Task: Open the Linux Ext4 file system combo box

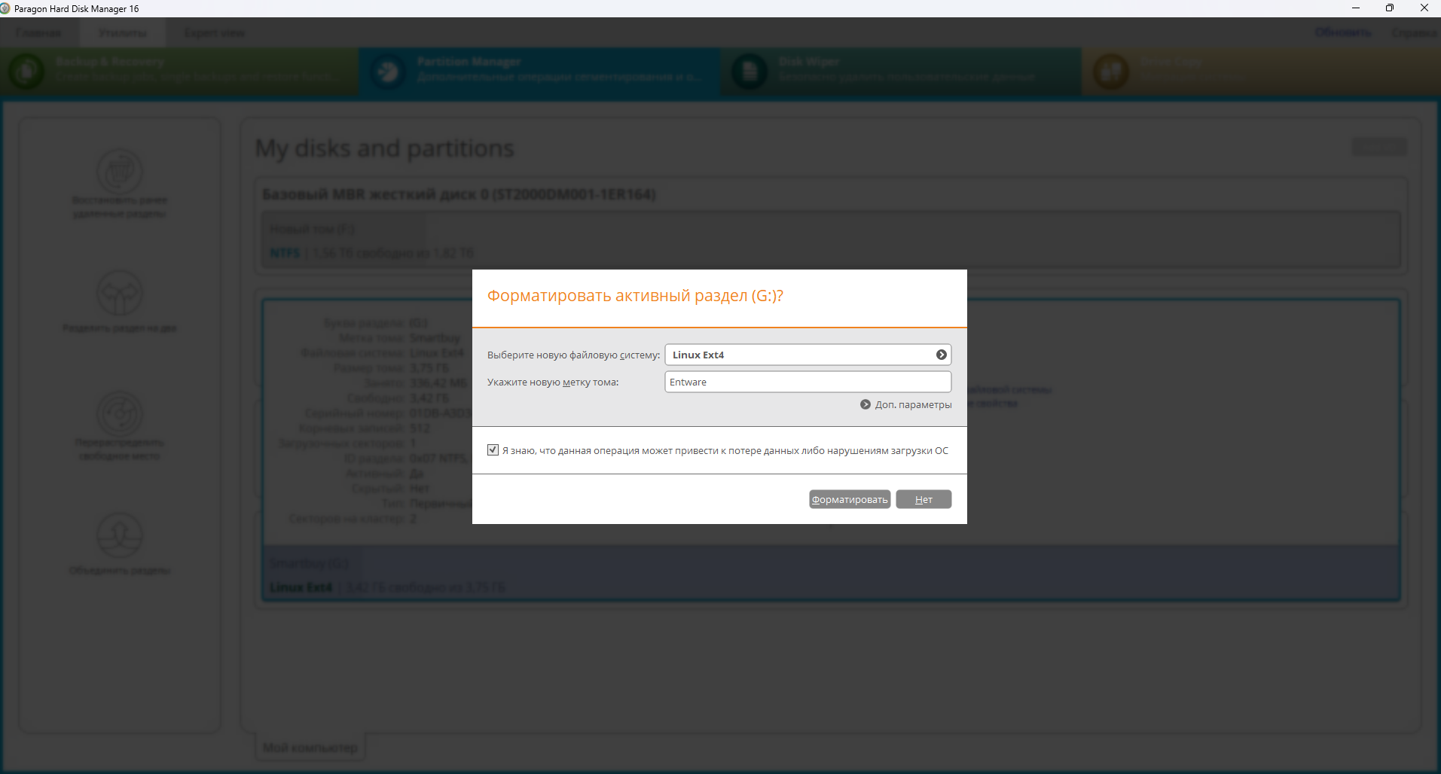Action: [x=808, y=355]
